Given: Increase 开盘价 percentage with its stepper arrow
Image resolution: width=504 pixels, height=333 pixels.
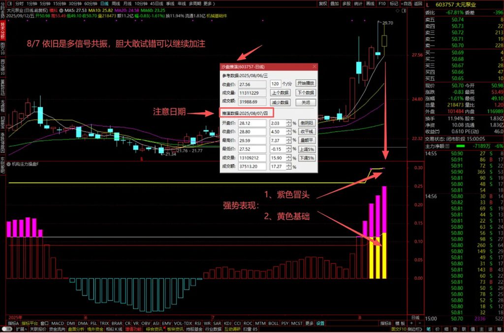Looking at the screenshot, I should click(288, 121).
